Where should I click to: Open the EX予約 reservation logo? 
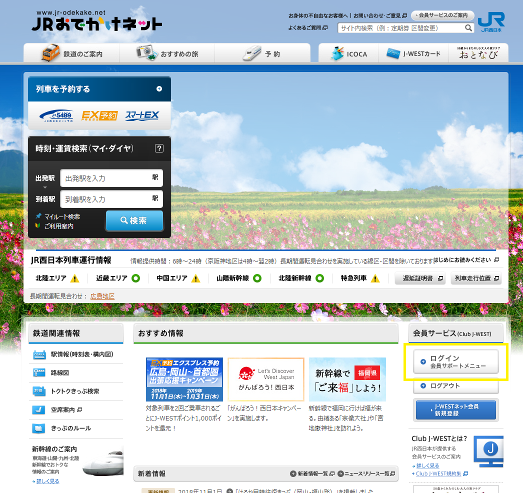99,115
